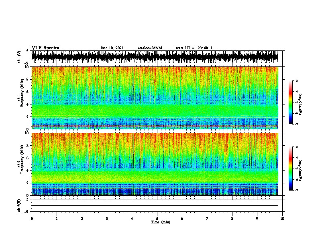Click time axis tick label "4"

[x=132, y=219]
